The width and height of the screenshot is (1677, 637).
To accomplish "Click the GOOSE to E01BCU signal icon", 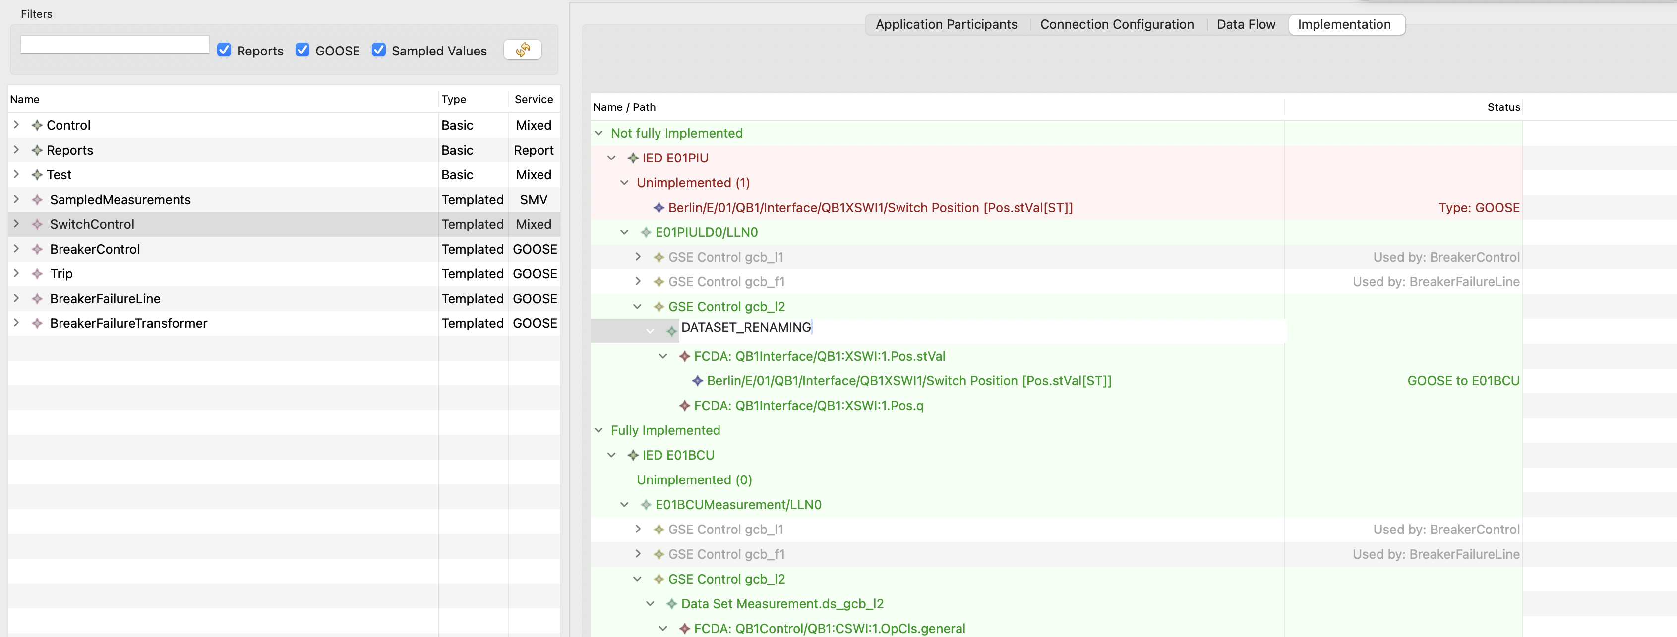I will coord(697,381).
